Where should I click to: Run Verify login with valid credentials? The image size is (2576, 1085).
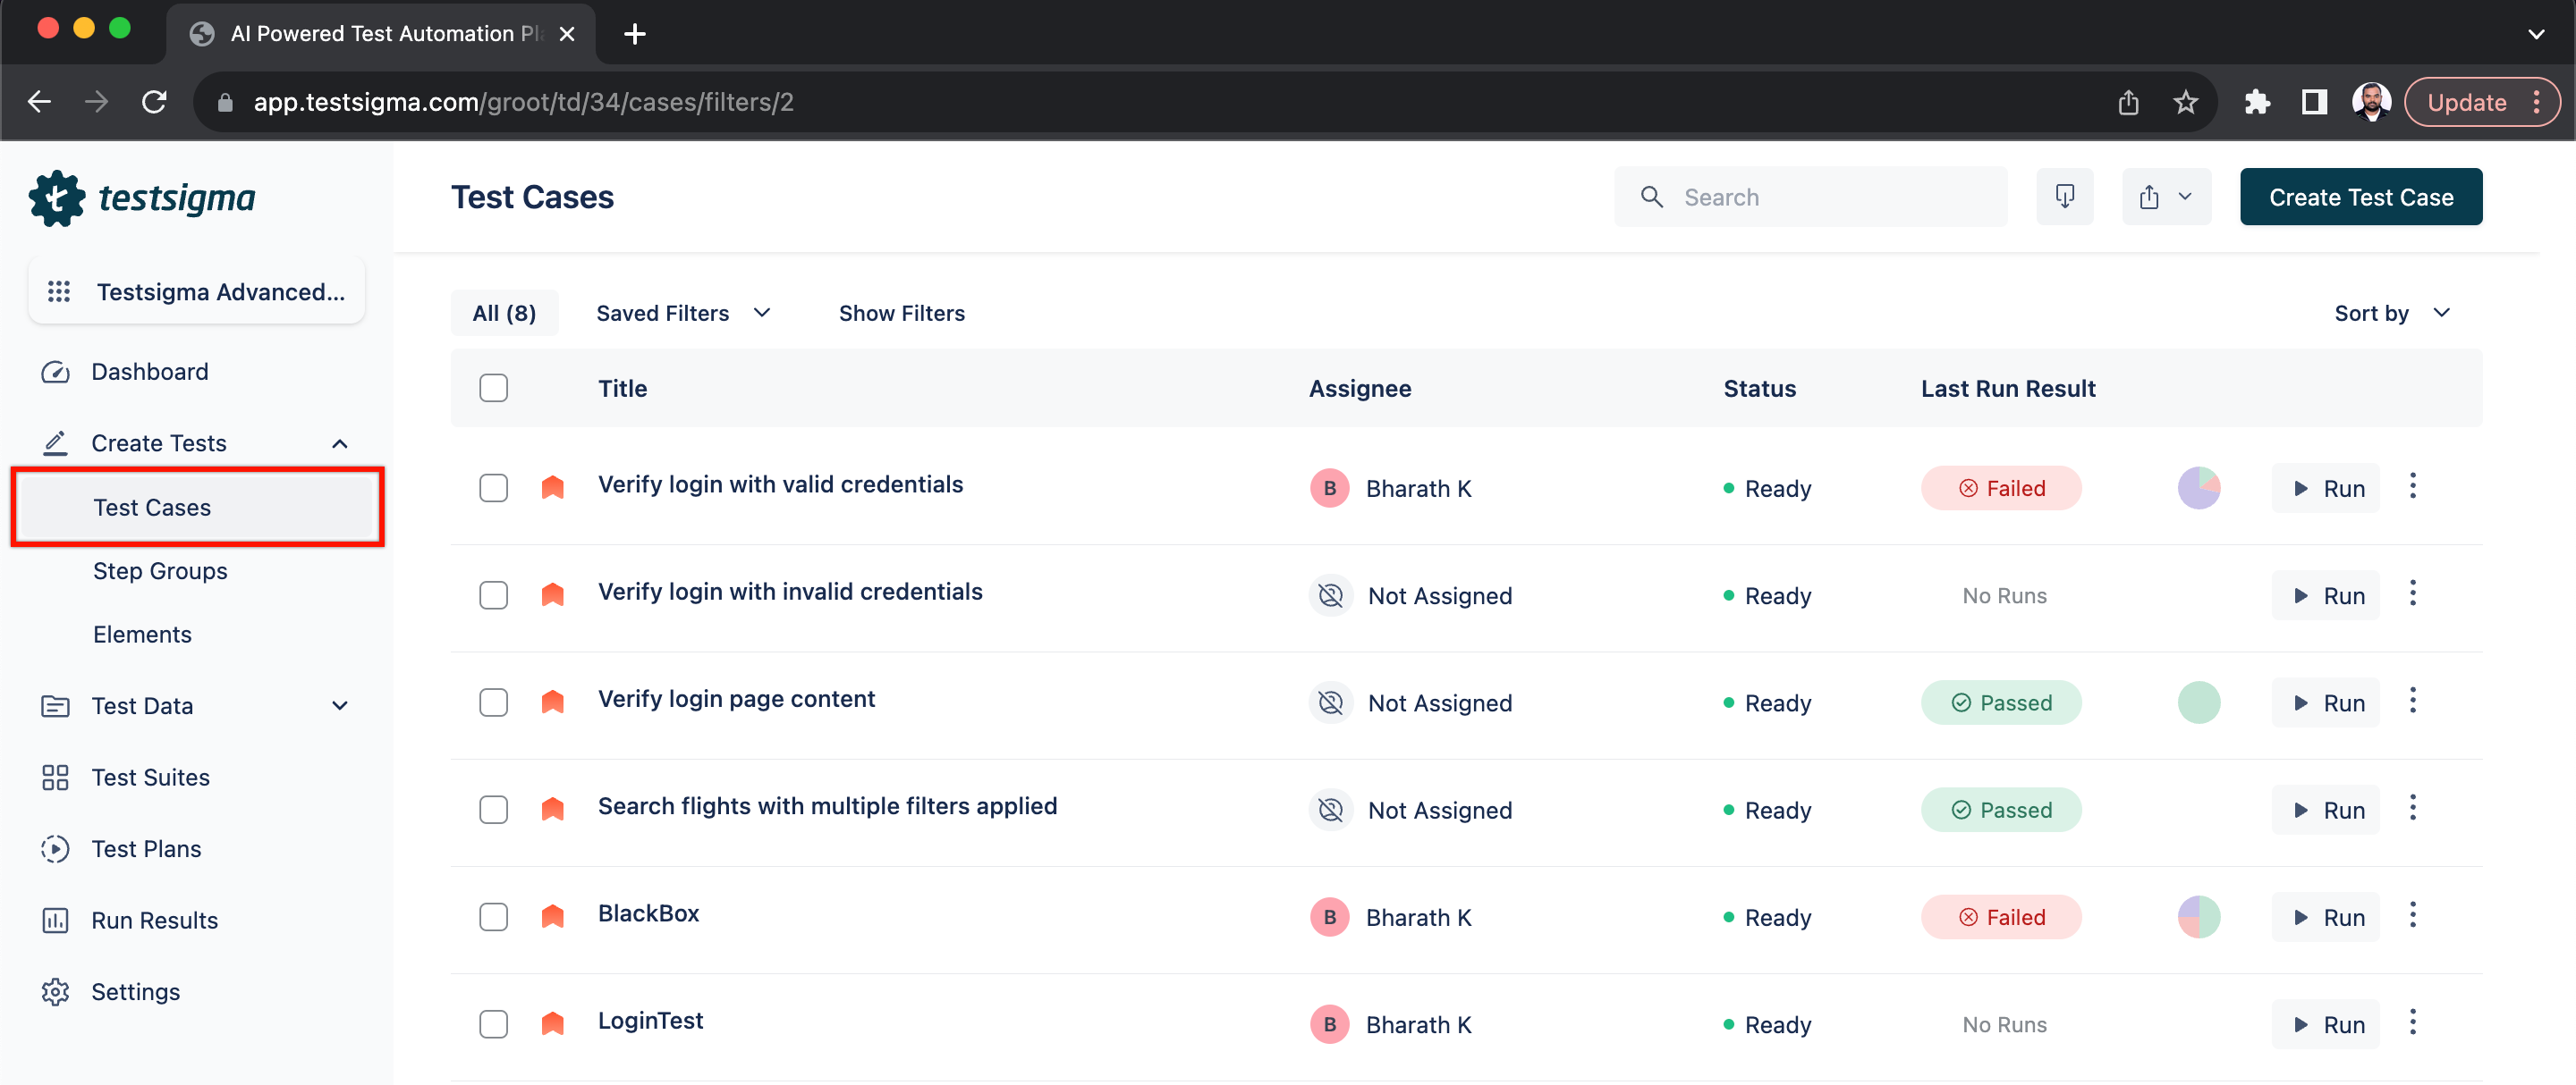[x=2325, y=488]
